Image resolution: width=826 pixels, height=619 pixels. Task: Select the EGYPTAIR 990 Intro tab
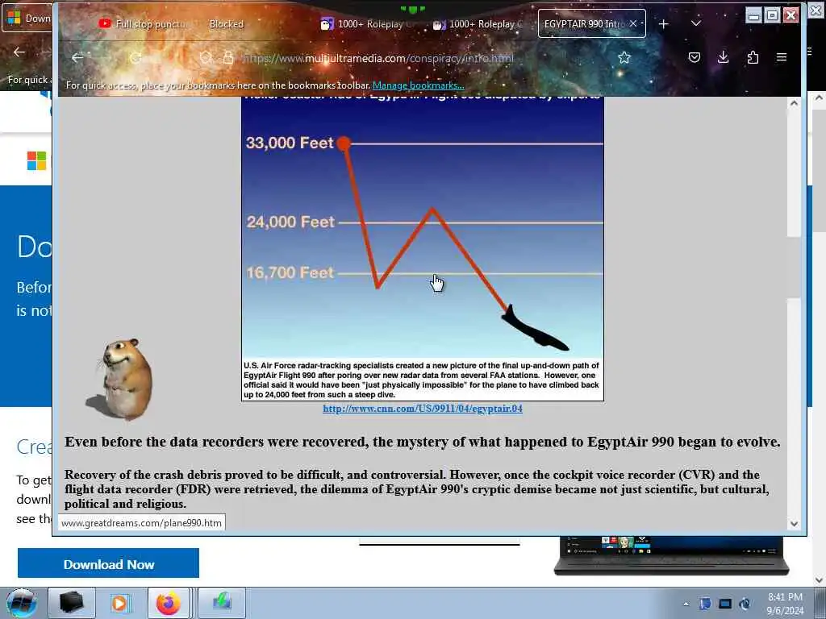(x=584, y=23)
